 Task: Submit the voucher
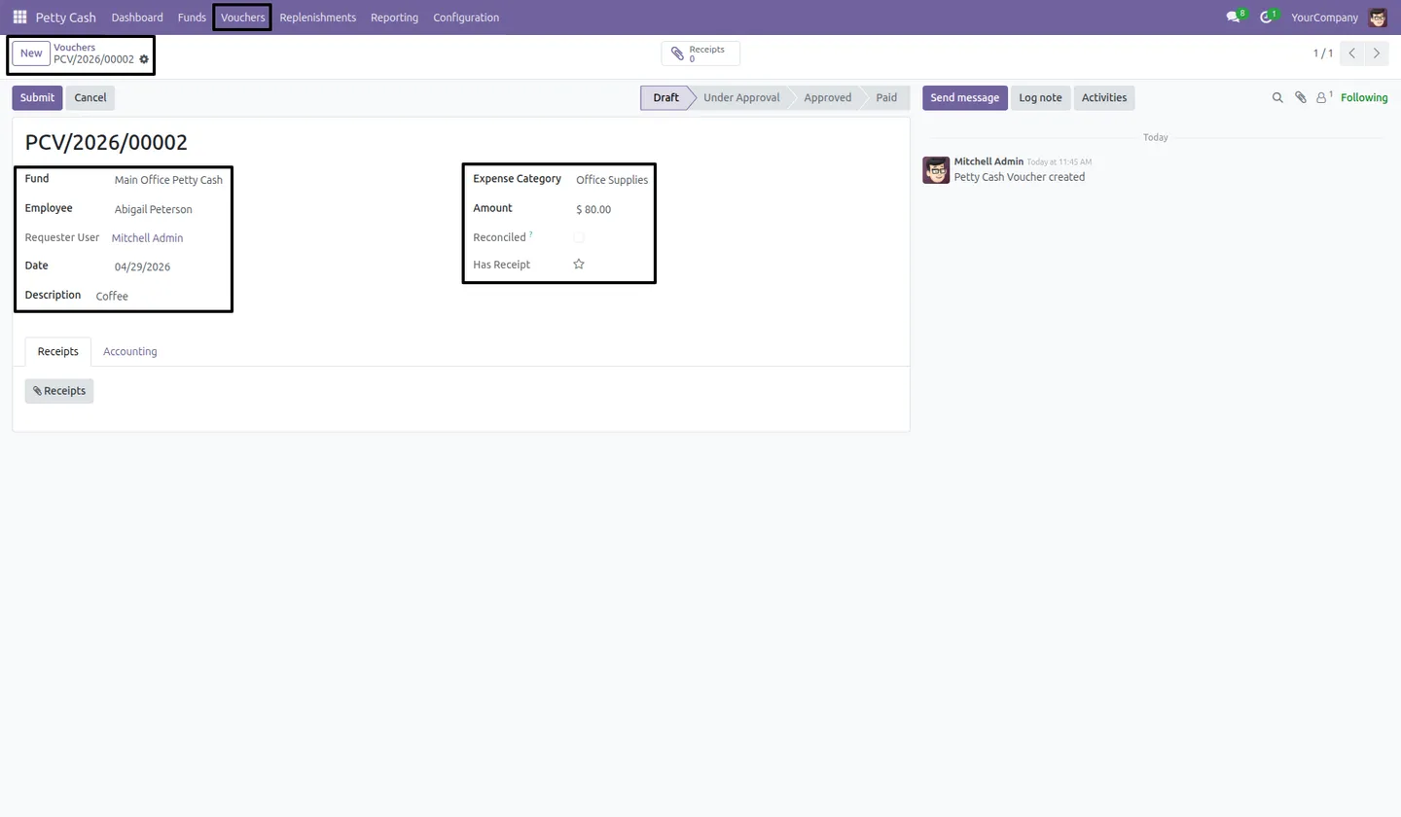coord(37,97)
